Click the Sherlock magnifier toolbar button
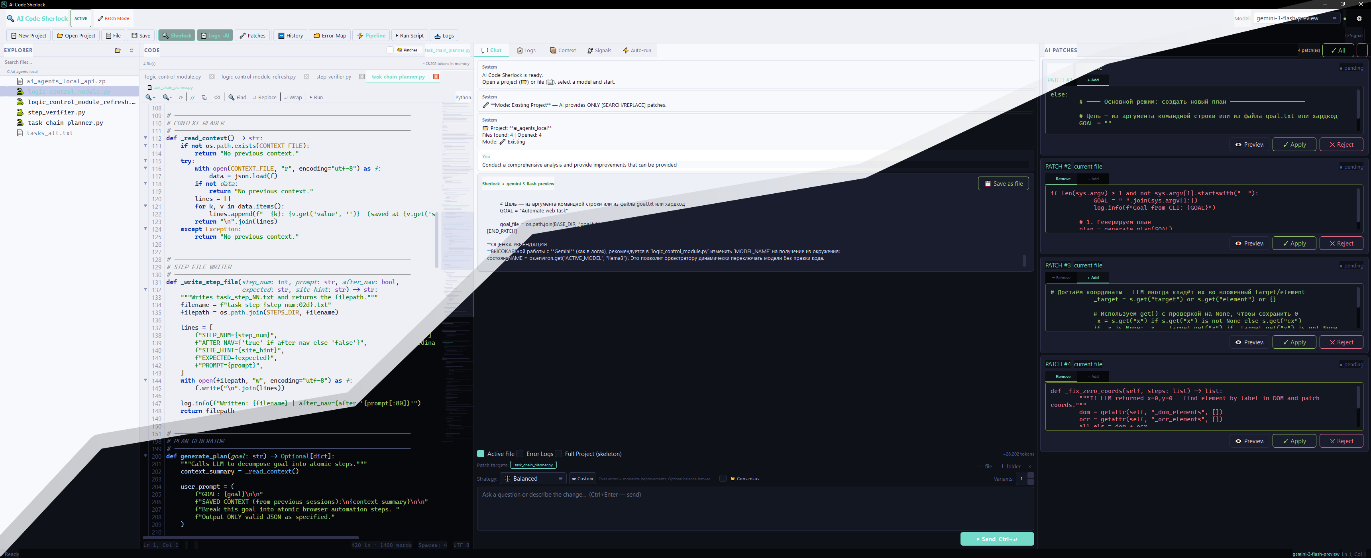The width and height of the screenshot is (1371, 558). tap(177, 36)
